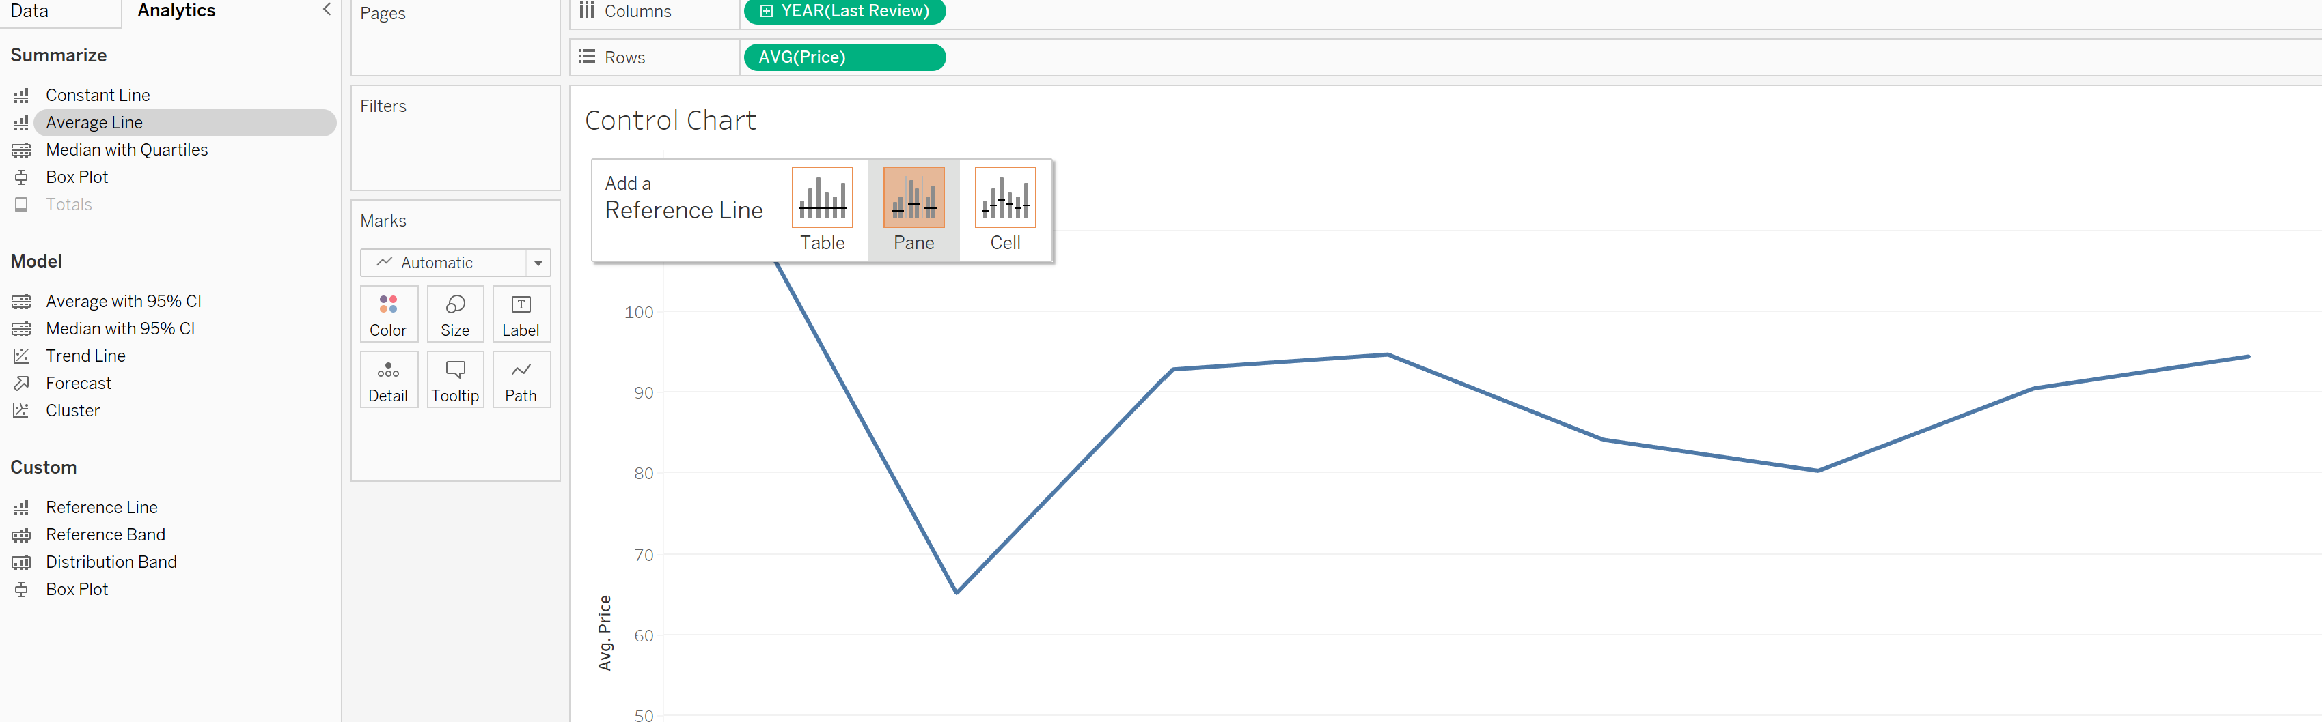
Task: Select Average with 95% CI
Action: [x=124, y=302]
